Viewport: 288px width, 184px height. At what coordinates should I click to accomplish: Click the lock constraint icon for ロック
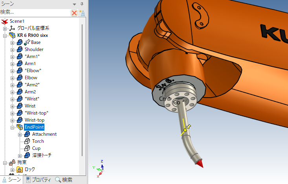click(19, 169)
